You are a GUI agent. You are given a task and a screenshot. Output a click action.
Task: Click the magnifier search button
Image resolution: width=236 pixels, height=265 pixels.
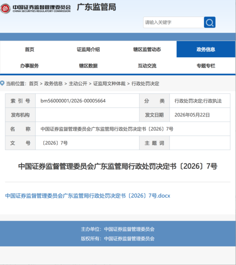210,22
